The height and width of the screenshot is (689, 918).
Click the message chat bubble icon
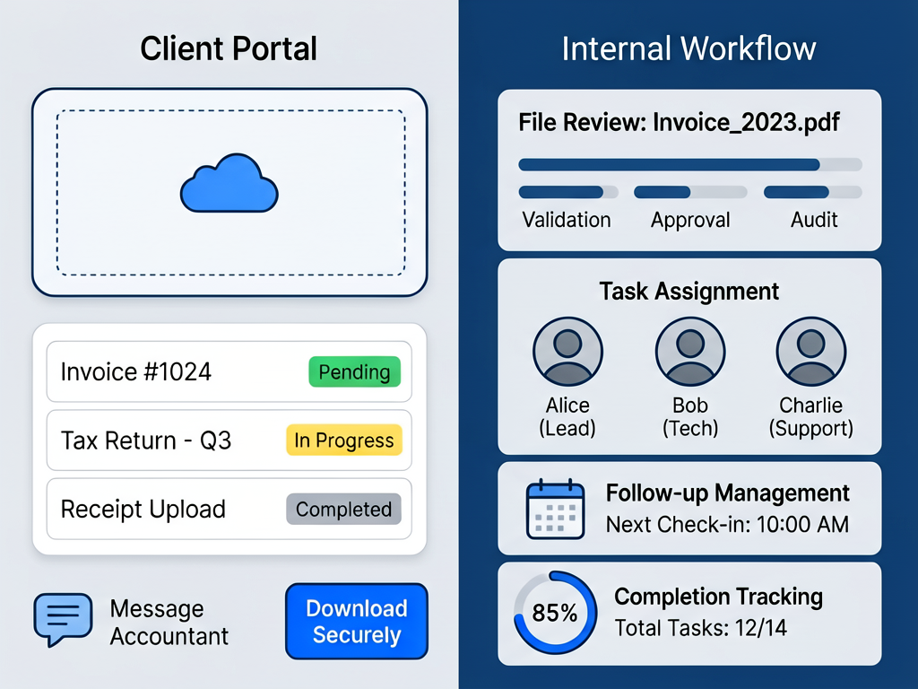point(63,619)
